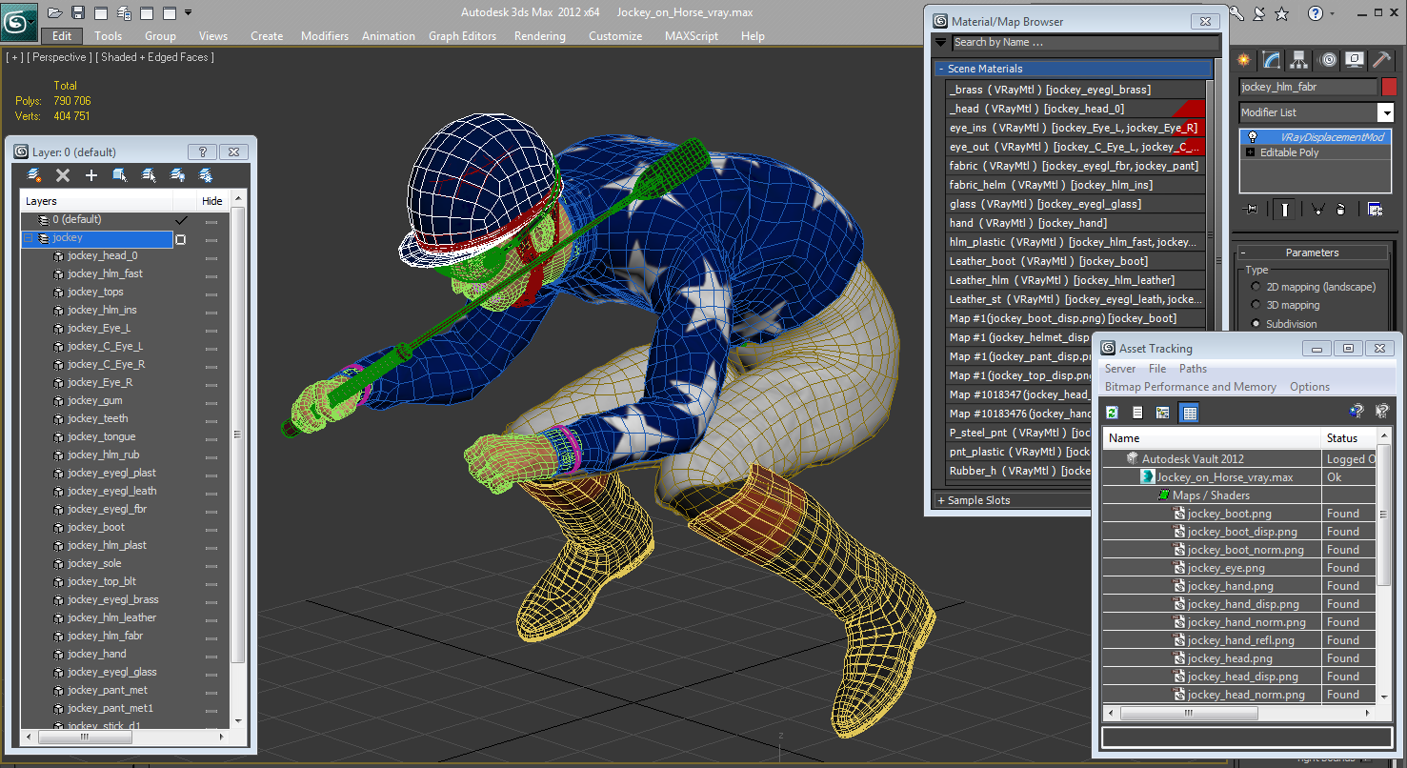This screenshot has height=768, width=1407.
Task: Collapse the Parameters rollout
Action: tap(1312, 253)
